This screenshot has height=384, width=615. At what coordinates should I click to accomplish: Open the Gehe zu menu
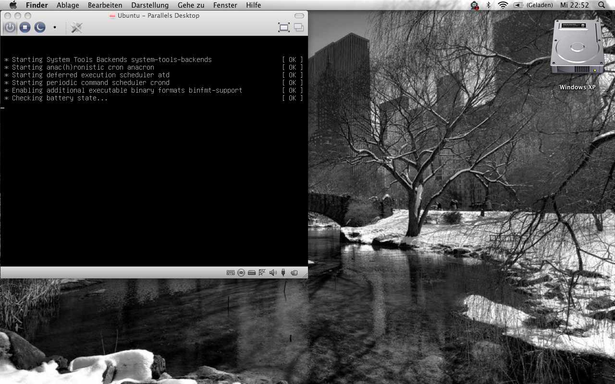tap(191, 5)
